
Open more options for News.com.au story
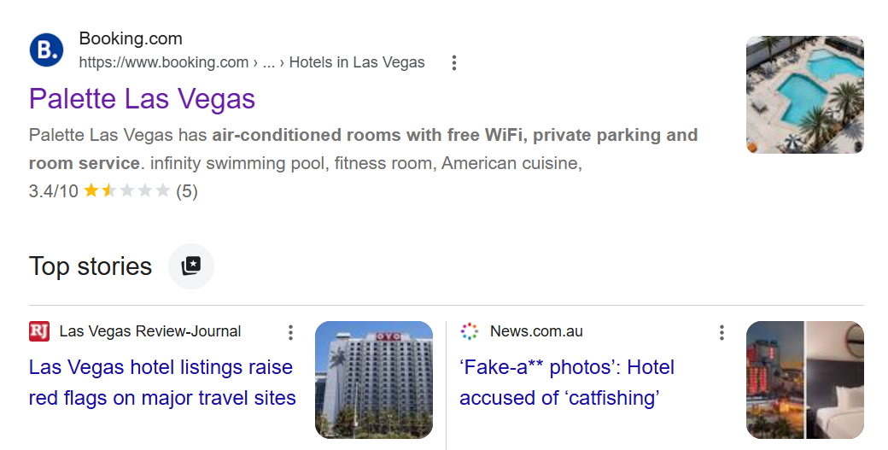[x=721, y=332]
